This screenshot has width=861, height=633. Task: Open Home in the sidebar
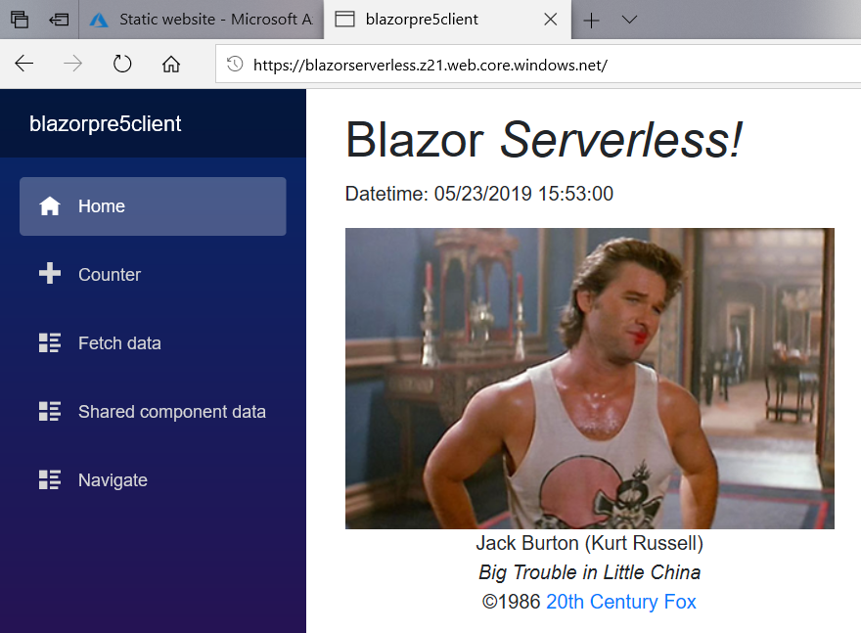tap(153, 206)
